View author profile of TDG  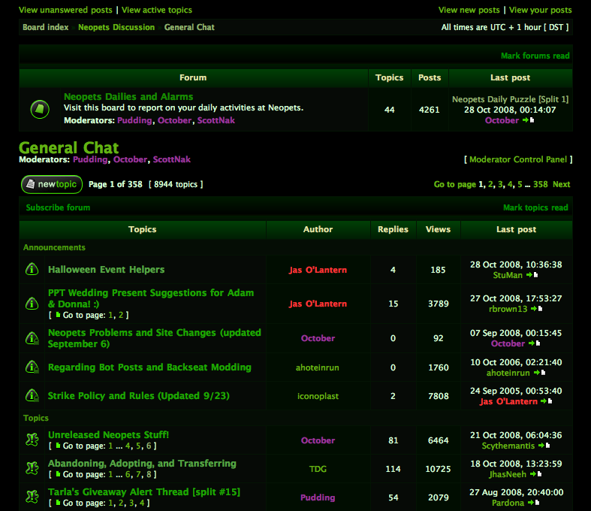tap(318, 469)
